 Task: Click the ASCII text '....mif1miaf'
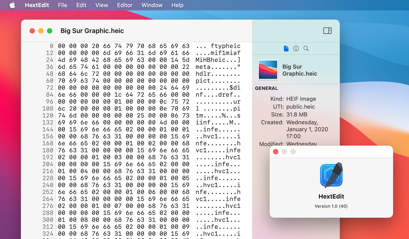(x=218, y=53)
